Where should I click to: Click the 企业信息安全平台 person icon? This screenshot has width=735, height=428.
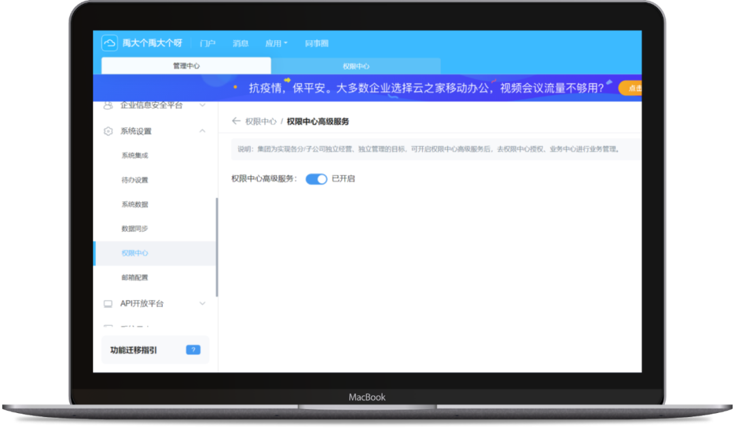(x=108, y=105)
